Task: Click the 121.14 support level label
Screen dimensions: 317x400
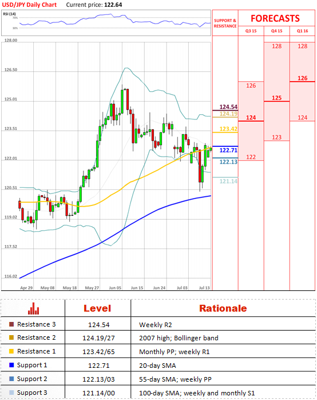Action: [228, 181]
